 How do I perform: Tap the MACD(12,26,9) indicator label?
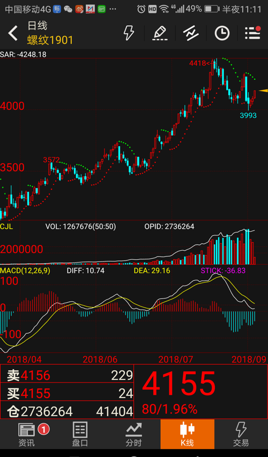click(x=25, y=271)
